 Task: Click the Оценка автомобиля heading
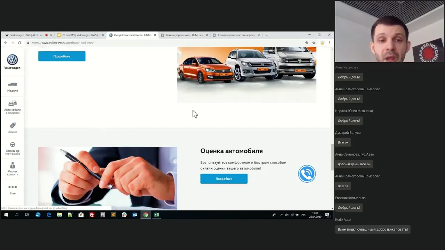[232, 151]
